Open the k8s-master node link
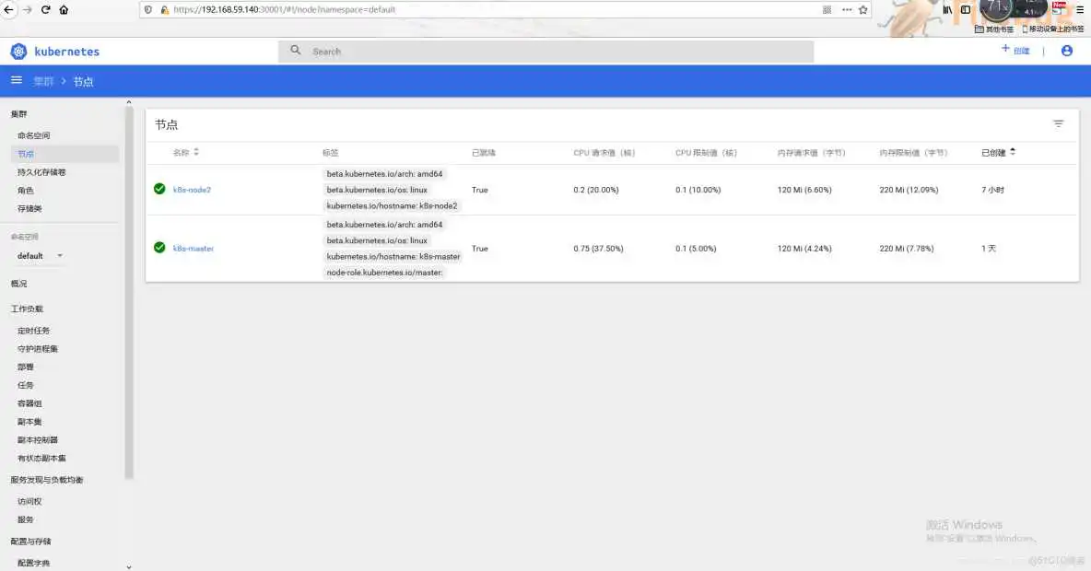Image resolution: width=1091 pixels, height=571 pixels. pyautogui.click(x=194, y=249)
